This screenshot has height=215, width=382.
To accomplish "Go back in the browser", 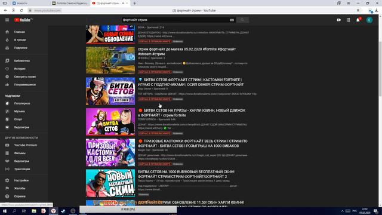I will coord(5,11).
